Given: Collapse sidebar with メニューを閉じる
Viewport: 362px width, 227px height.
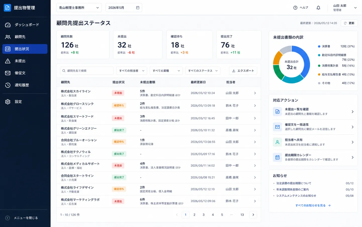Looking at the screenshot, I should (x=22, y=218).
